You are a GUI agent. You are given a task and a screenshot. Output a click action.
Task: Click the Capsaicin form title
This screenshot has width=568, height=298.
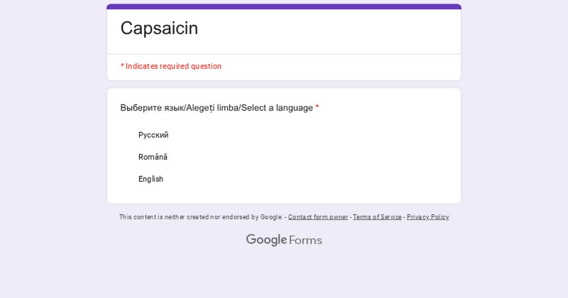[x=159, y=28]
